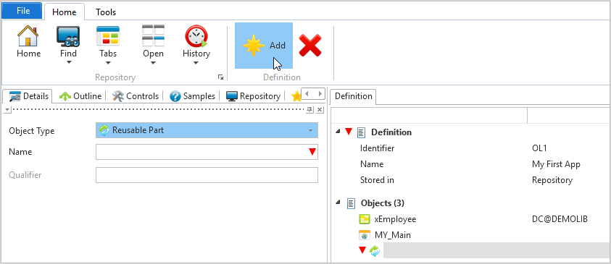Open the File menu

tap(23, 11)
